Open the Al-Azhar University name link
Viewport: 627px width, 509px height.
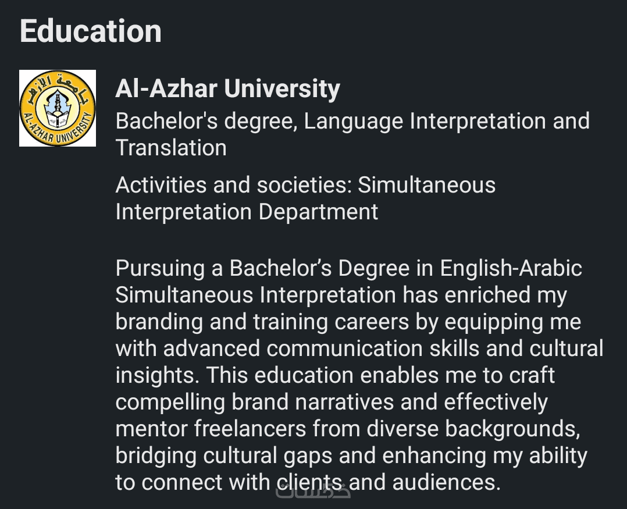227,89
